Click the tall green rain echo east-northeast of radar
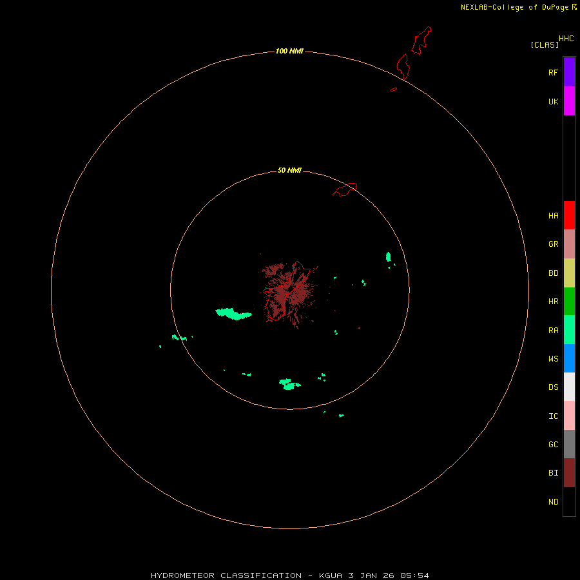This screenshot has width=580, height=580. (x=389, y=256)
